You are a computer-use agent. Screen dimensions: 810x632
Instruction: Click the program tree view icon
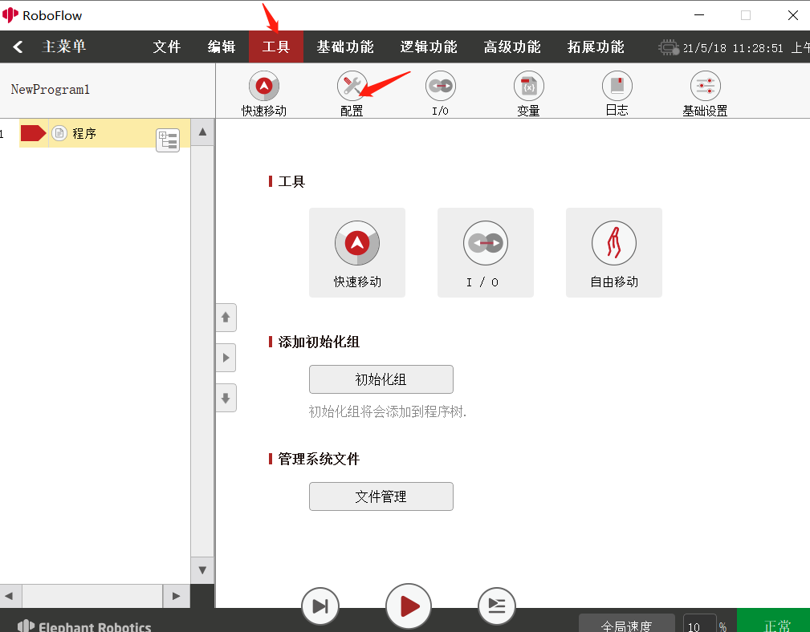click(168, 140)
